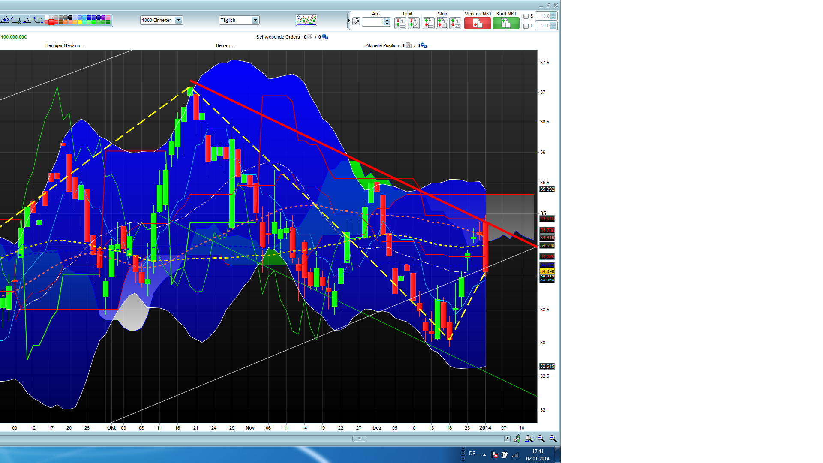
Task: Pick the yellow color swatch
Action: [x=80, y=22]
